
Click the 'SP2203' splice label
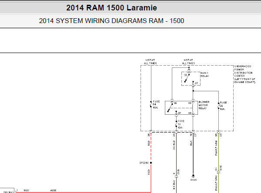[144, 163]
